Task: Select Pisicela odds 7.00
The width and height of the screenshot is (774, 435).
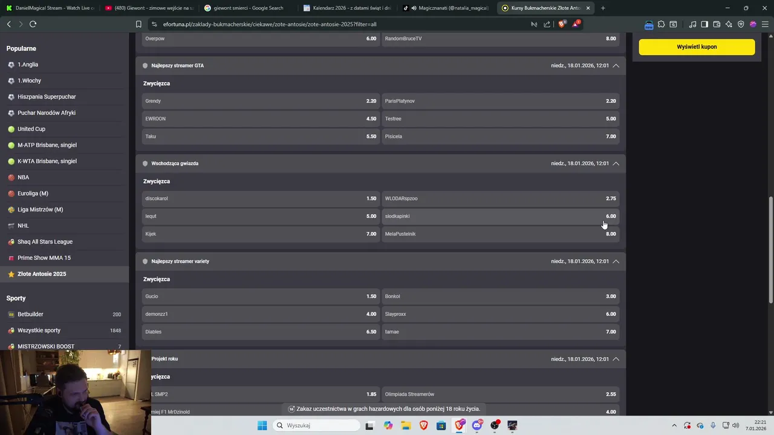Action: pos(501,137)
